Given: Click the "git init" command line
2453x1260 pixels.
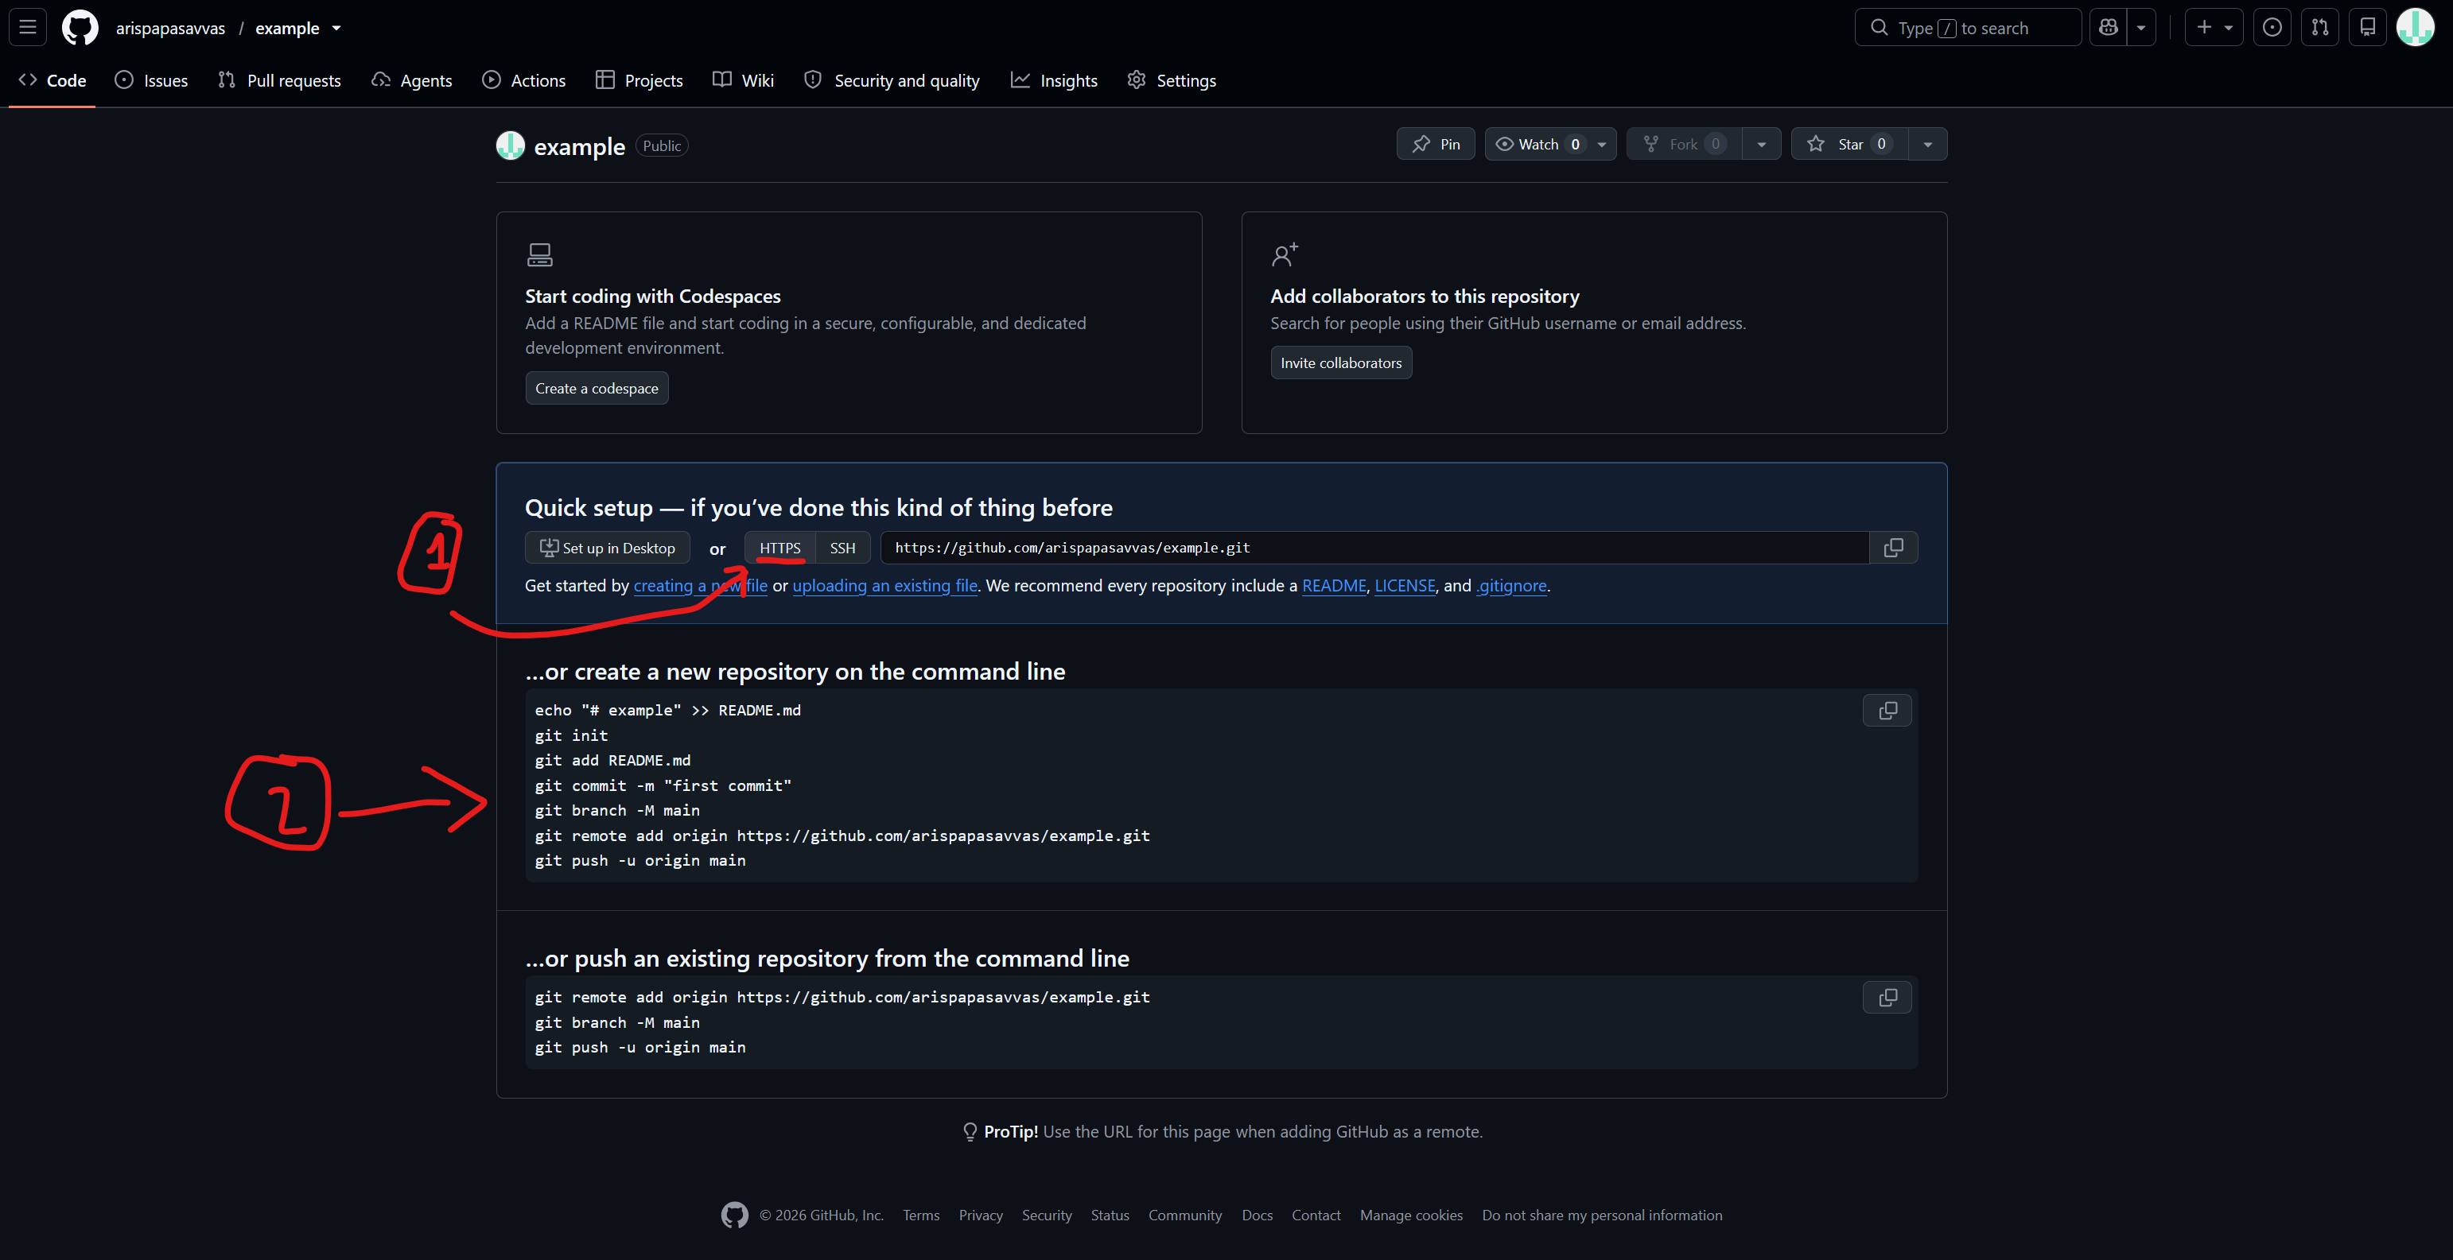Looking at the screenshot, I should click(x=571, y=735).
